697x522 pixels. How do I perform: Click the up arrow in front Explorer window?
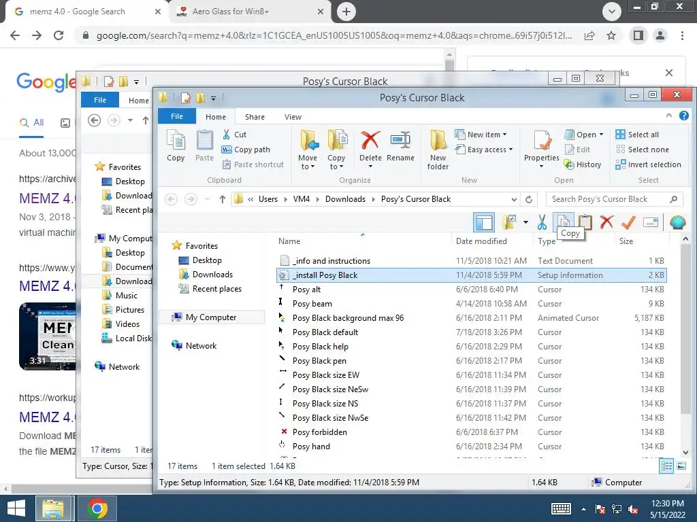click(223, 199)
